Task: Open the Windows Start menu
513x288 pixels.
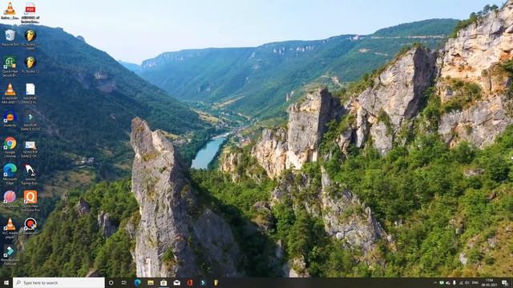Action: click(6, 282)
